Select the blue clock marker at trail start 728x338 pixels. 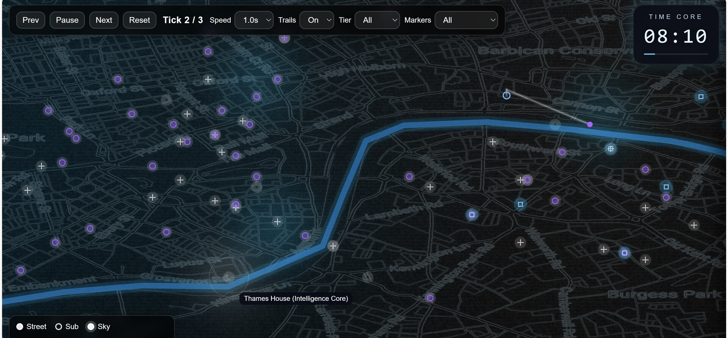pos(507,95)
